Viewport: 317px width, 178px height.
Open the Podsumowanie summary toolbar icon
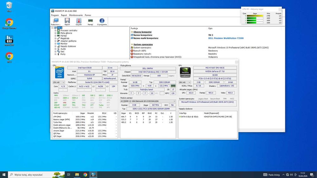56,21
